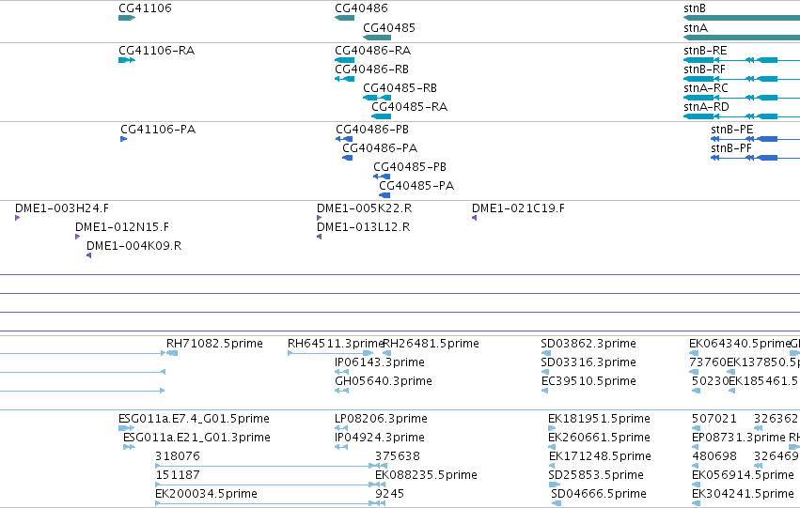Image resolution: width=800 pixels, height=508 pixels.
Task: Click the CG40486-RA transcript feature
Action: (x=344, y=60)
